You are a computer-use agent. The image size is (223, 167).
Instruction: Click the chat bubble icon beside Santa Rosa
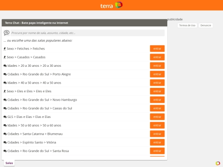pos(5,151)
